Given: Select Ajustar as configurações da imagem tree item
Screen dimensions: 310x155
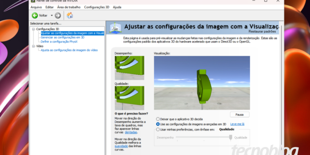Looking at the screenshot, I should tap(72, 33).
